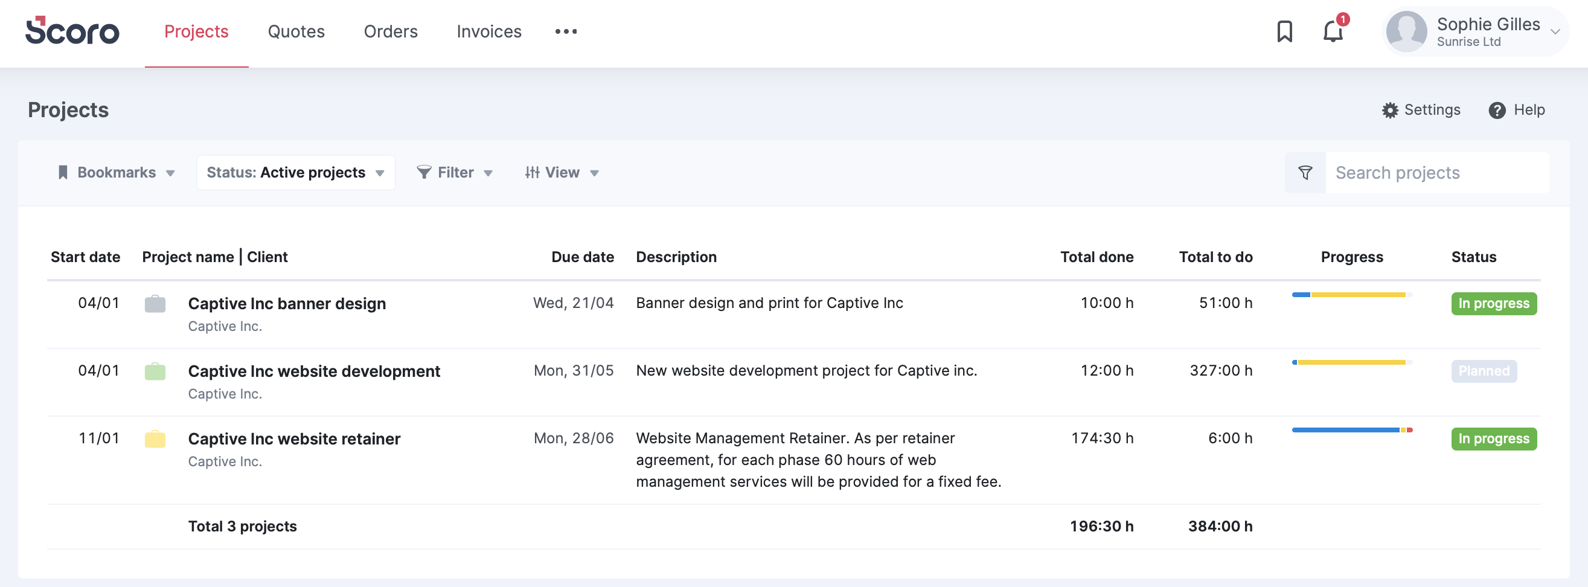Image resolution: width=1588 pixels, height=587 pixels.
Task: Open notifications bell icon
Action: tap(1333, 31)
